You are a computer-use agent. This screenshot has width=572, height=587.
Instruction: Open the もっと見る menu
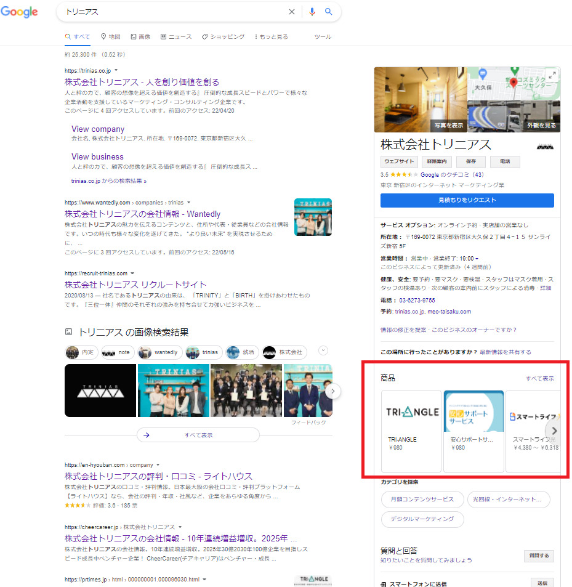click(272, 37)
